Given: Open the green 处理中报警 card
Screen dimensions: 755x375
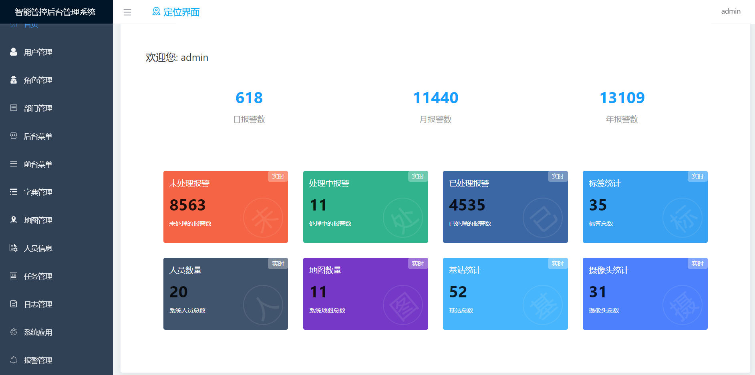Looking at the screenshot, I should [x=365, y=207].
